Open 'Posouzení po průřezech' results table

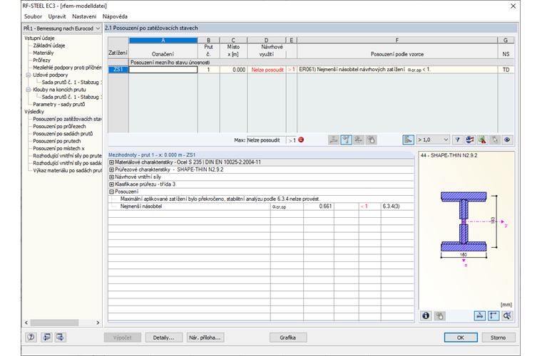(59, 126)
